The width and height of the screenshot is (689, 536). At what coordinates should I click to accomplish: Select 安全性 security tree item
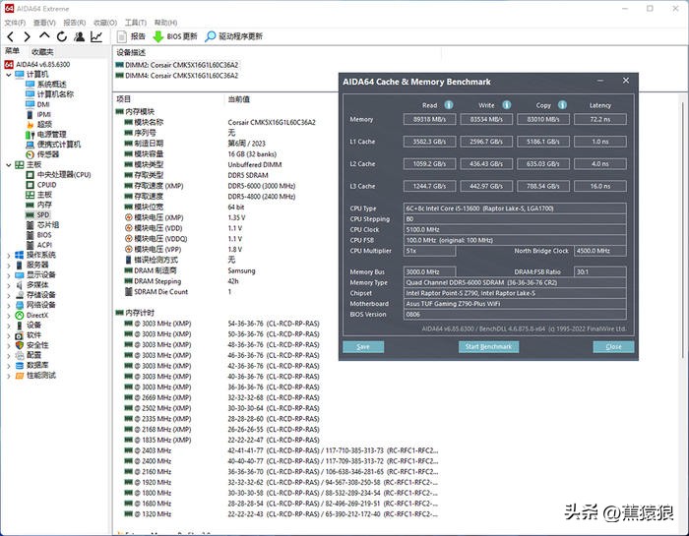click(31, 345)
